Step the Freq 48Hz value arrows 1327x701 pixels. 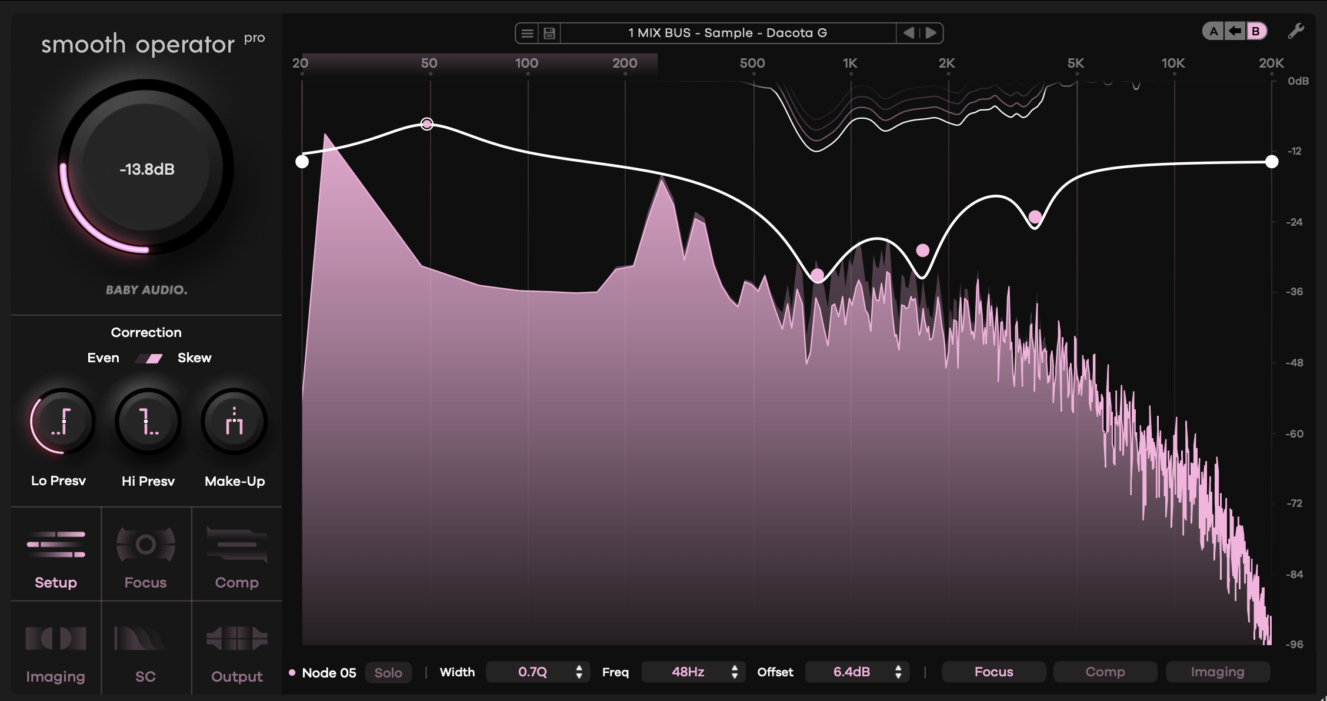[x=735, y=672]
